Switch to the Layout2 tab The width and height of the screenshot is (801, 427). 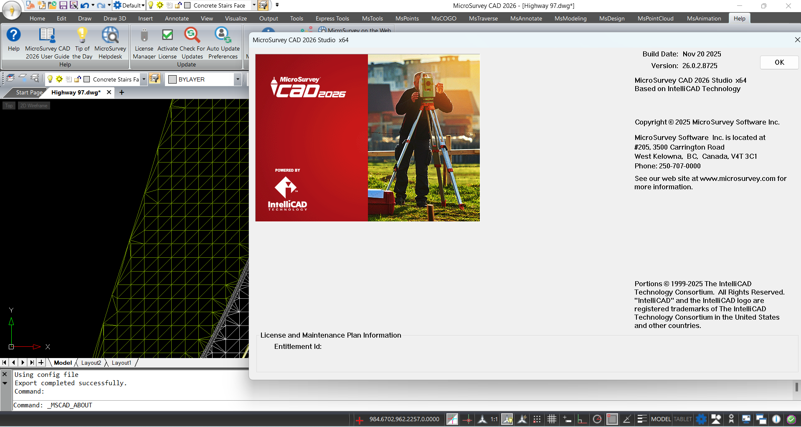(x=91, y=363)
